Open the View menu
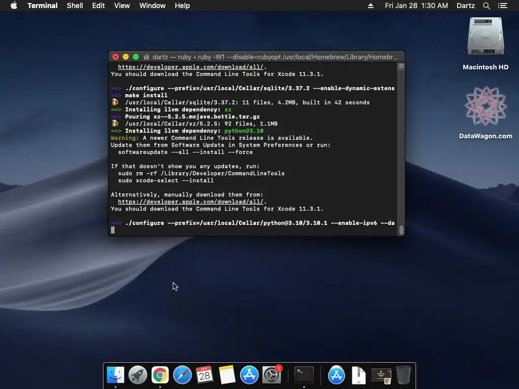Image resolution: width=519 pixels, height=389 pixels. tap(122, 6)
